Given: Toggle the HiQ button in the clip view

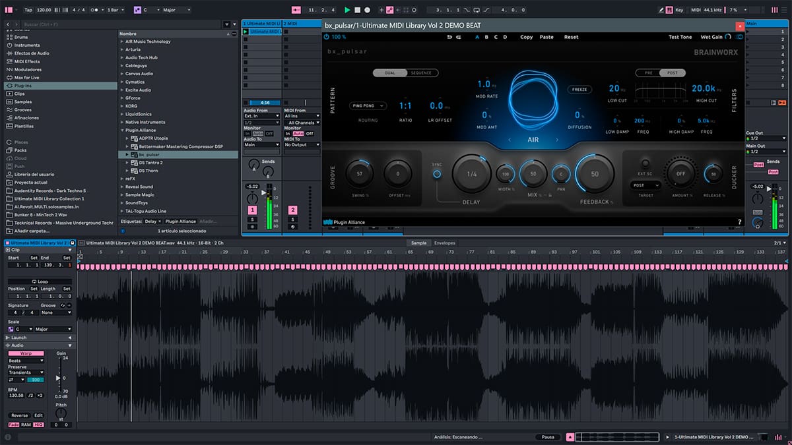Looking at the screenshot, I should click(38, 425).
